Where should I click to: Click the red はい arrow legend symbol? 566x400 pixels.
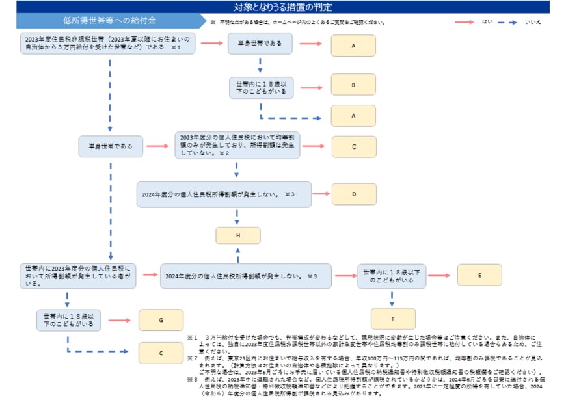click(465, 20)
